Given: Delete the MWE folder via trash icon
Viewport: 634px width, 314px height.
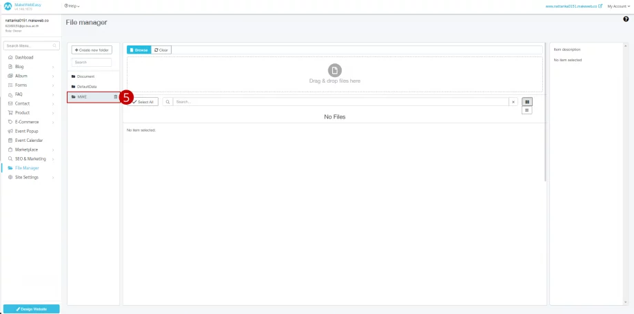Looking at the screenshot, I should (115, 97).
